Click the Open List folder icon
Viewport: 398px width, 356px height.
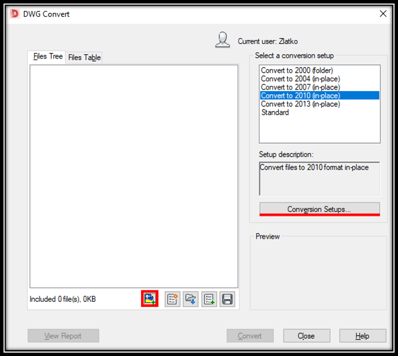191,299
